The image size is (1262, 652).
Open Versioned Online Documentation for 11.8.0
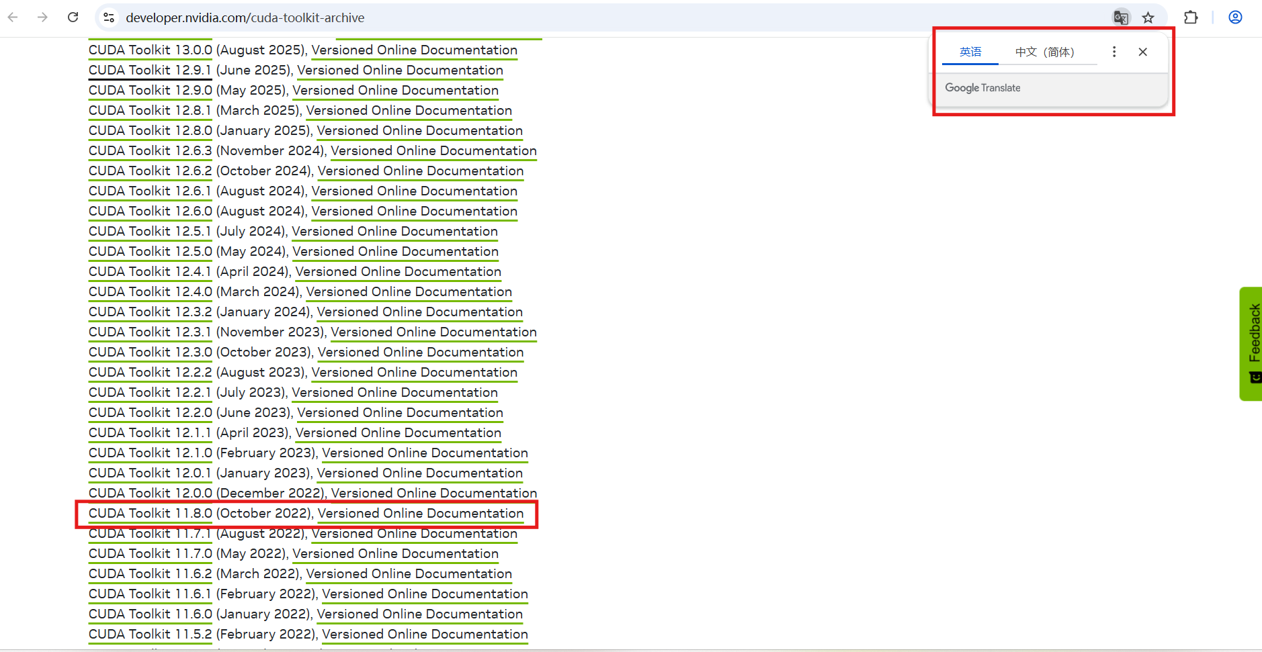421,513
